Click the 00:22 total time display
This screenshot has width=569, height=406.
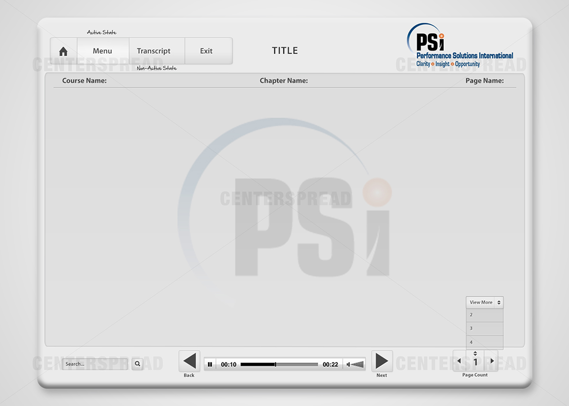pyautogui.click(x=330, y=364)
